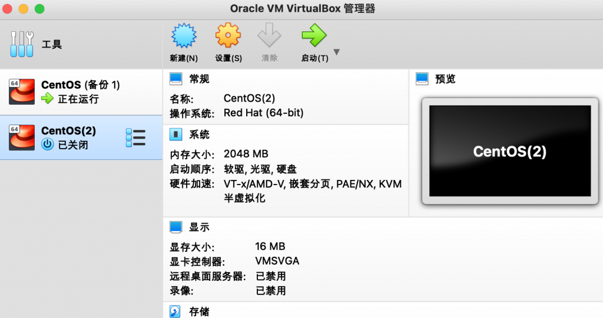Click the CentOS (备份 1) Red Hat icon
The image size is (603, 318).
[22, 92]
